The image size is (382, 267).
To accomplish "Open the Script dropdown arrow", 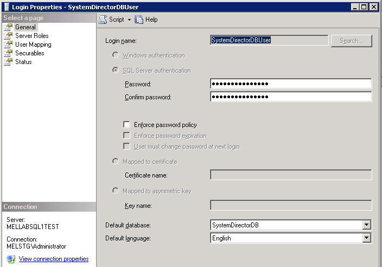I will pyautogui.click(x=129, y=20).
